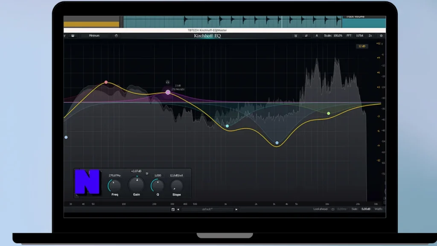Viewport: 437px width, 246px height.
Task: Select the cyan EQ band node
Action: [227, 126]
